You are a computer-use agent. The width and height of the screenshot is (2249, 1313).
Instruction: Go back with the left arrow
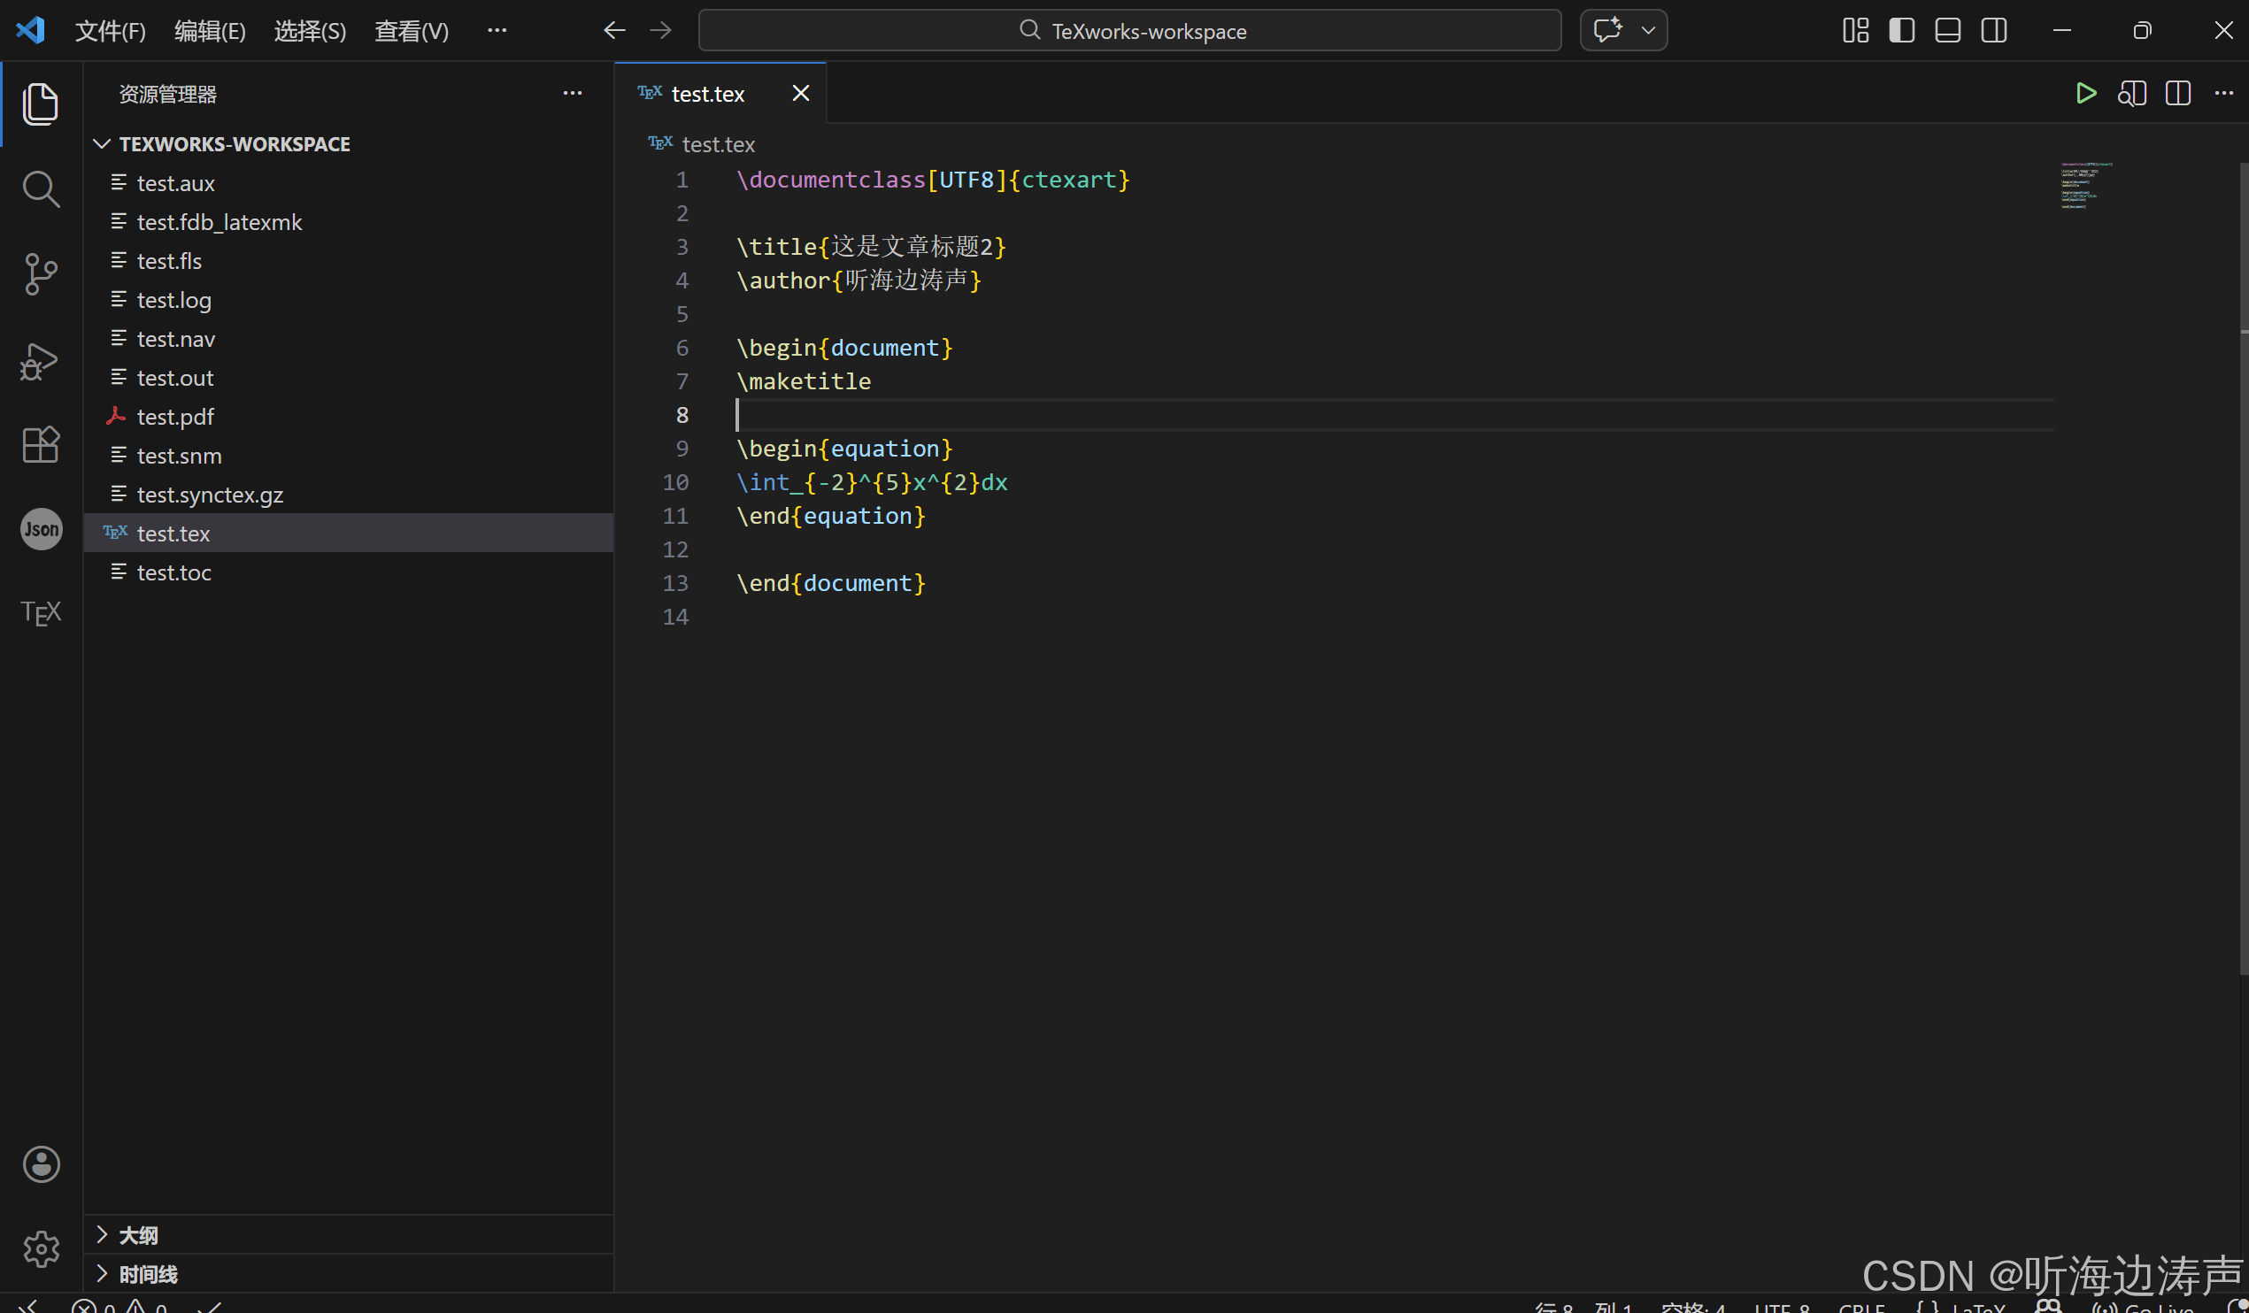pos(614,30)
